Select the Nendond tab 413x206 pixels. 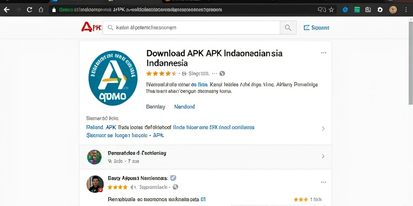pos(184,107)
